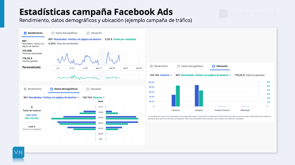
Task: Click Ubicación icon in demographics panel
Action: click(88, 89)
